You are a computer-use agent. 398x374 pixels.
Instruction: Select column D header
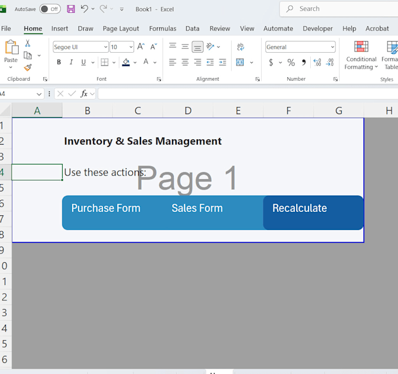[188, 111]
